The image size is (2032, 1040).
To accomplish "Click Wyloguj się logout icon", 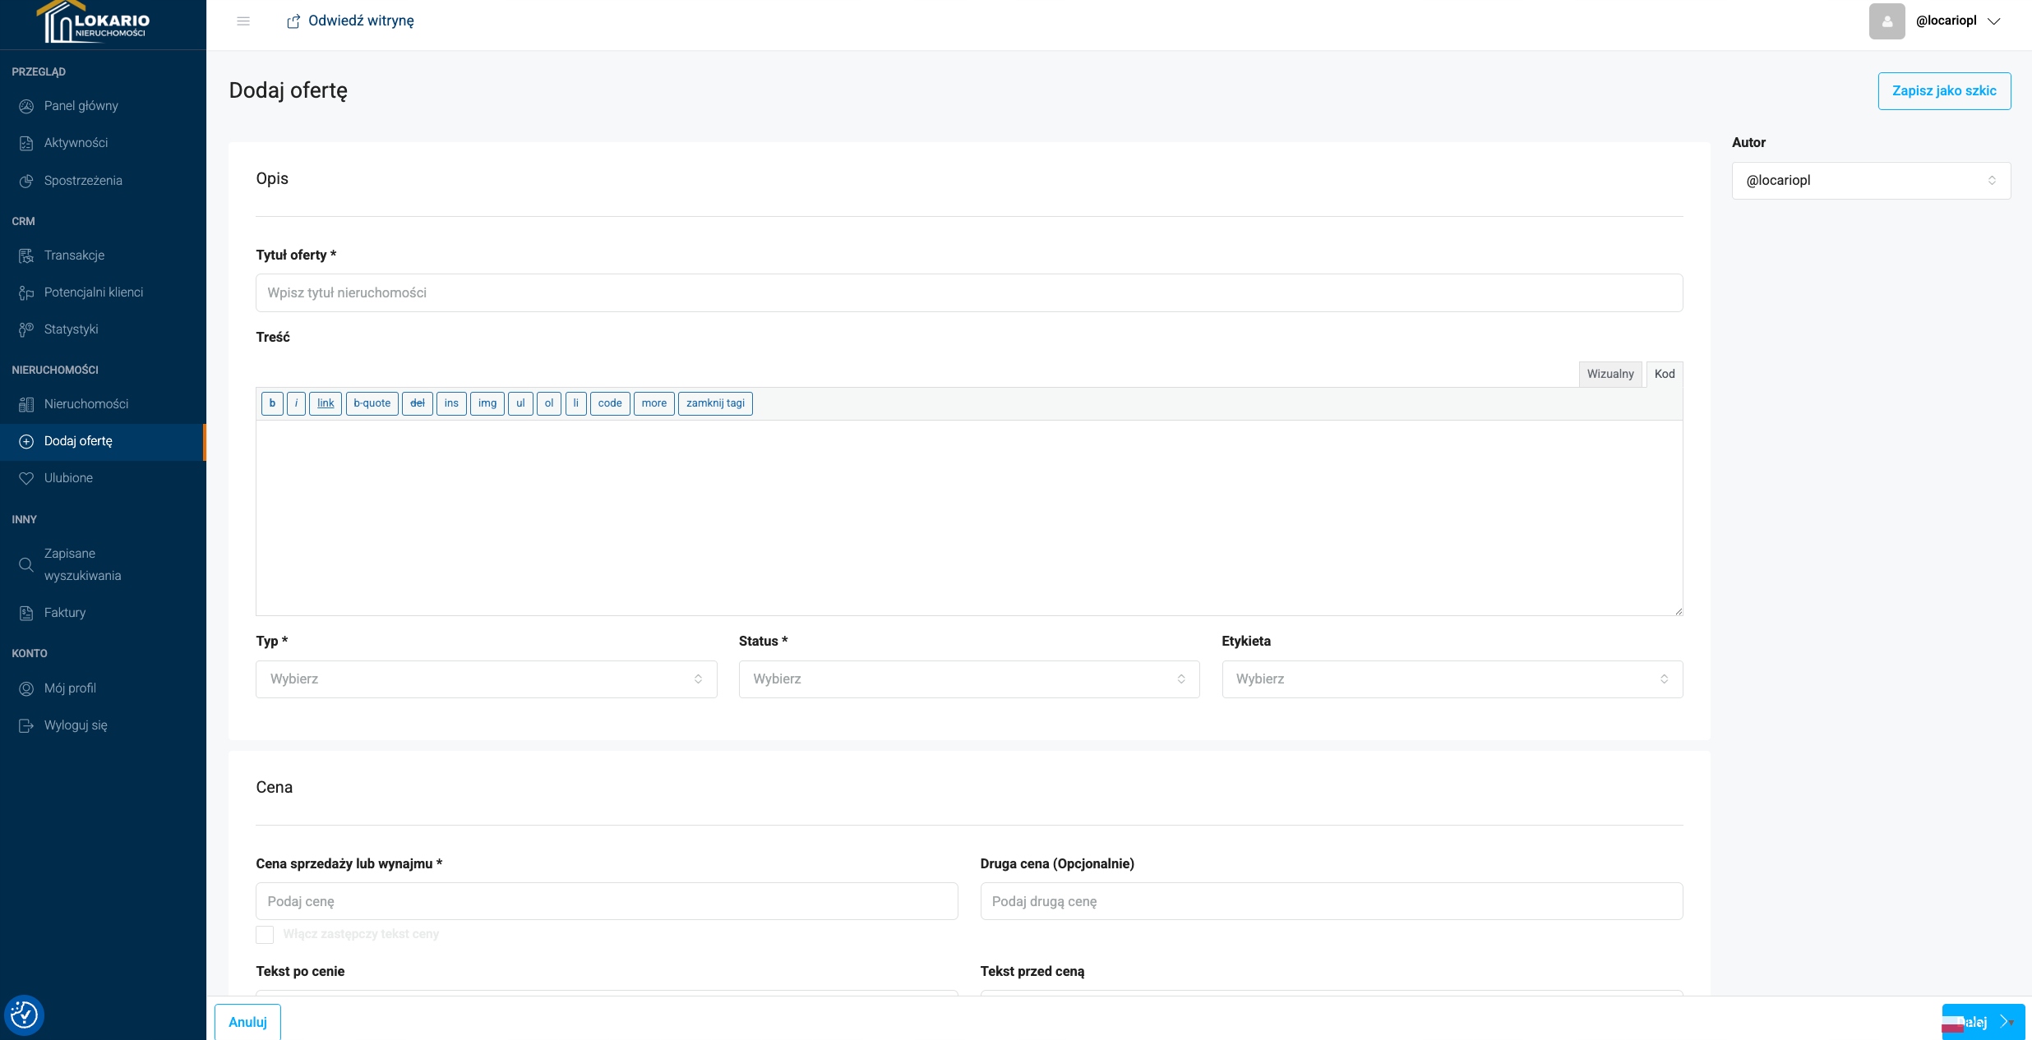I will 26,725.
